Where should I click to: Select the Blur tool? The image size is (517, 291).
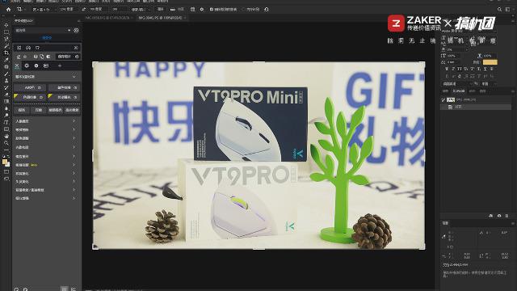(6, 108)
